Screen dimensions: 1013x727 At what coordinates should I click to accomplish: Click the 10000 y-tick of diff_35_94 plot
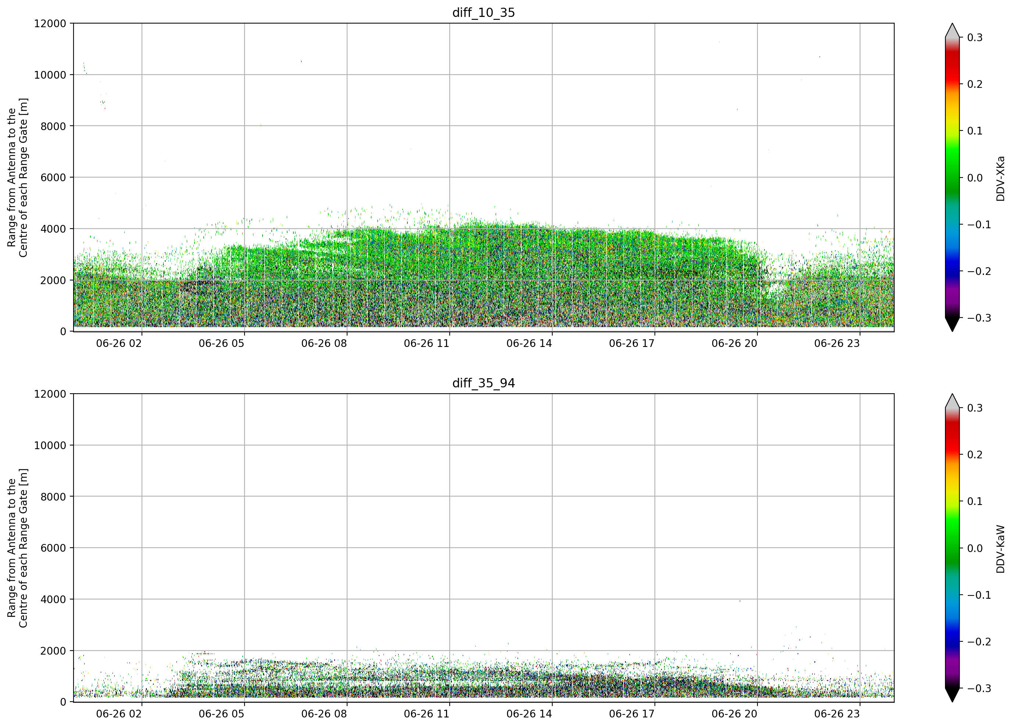(50, 445)
